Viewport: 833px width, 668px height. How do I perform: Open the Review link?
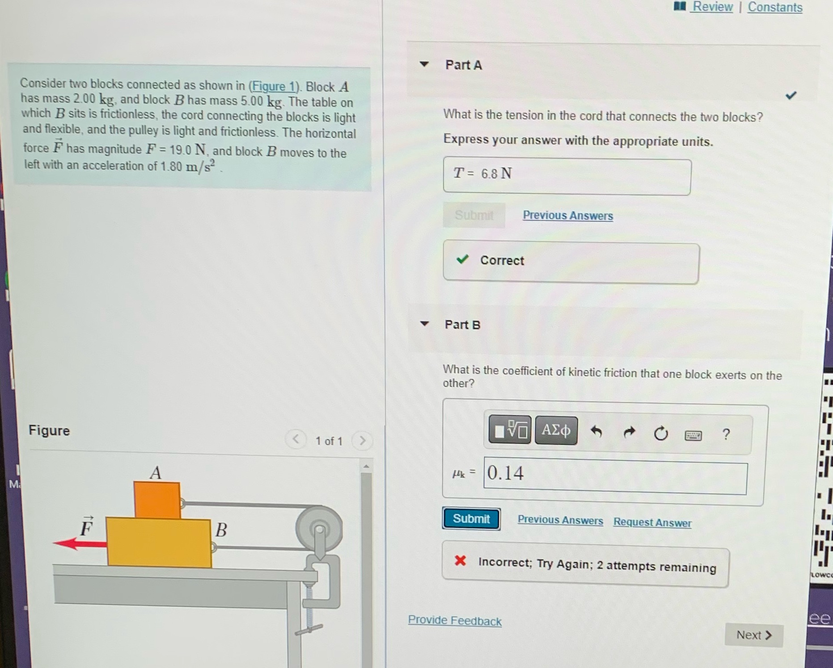(711, 7)
